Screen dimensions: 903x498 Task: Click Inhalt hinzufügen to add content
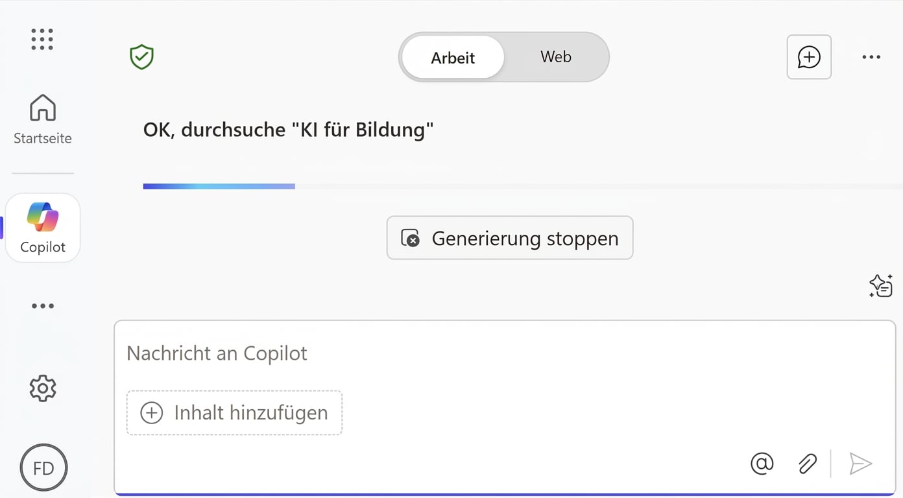234,412
